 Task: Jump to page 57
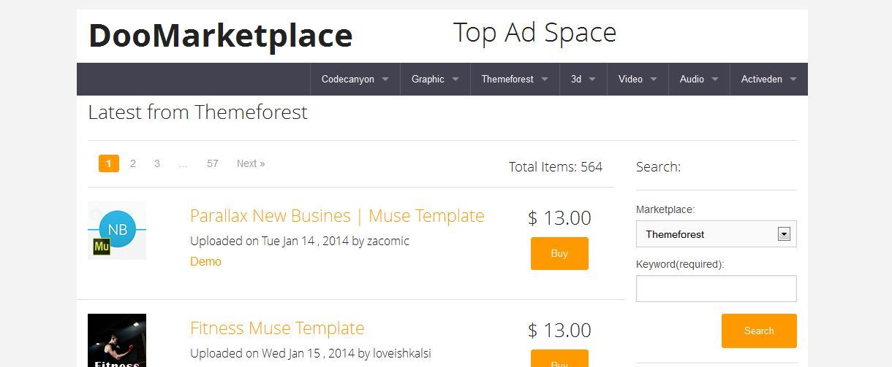click(213, 163)
